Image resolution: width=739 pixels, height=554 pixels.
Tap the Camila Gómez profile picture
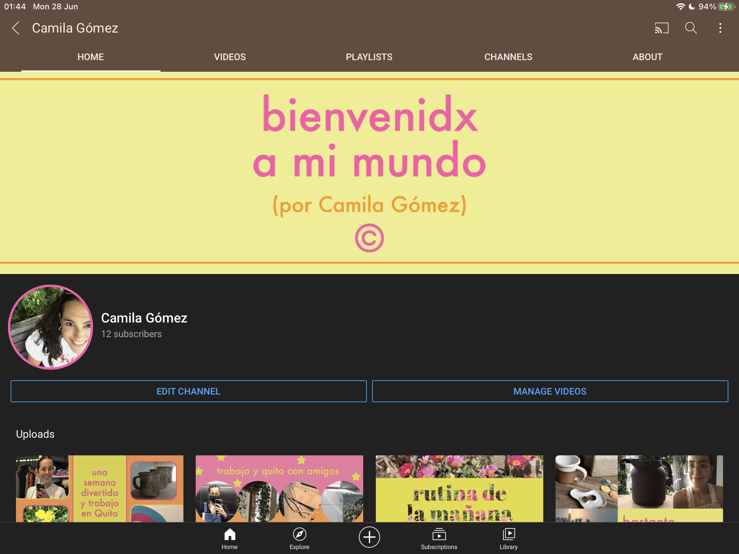click(51, 327)
